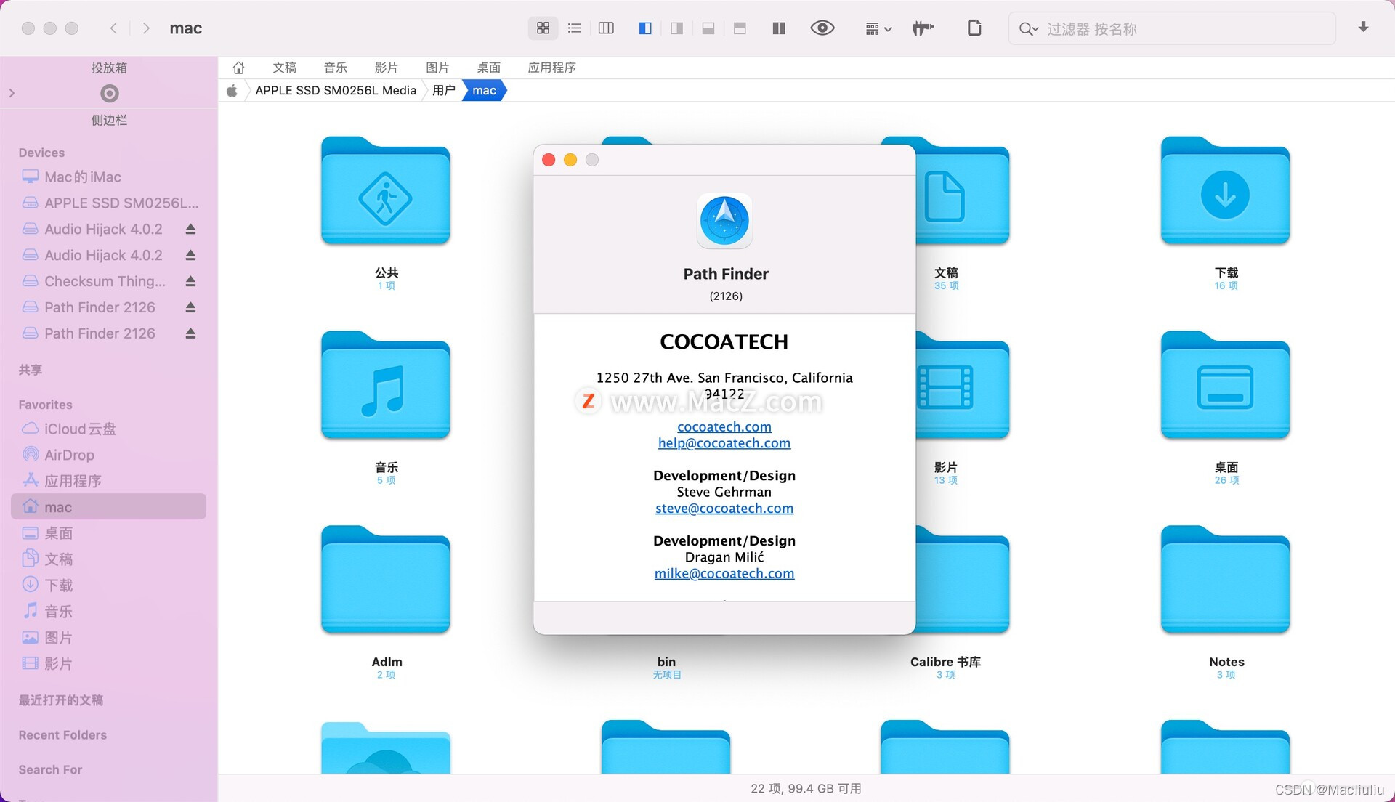The width and height of the screenshot is (1395, 802).
Task: Toggle Quick Look eye preview
Action: 822,28
